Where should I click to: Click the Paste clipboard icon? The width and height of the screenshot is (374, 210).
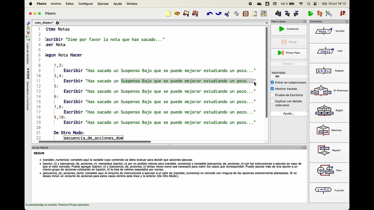click(245, 14)
